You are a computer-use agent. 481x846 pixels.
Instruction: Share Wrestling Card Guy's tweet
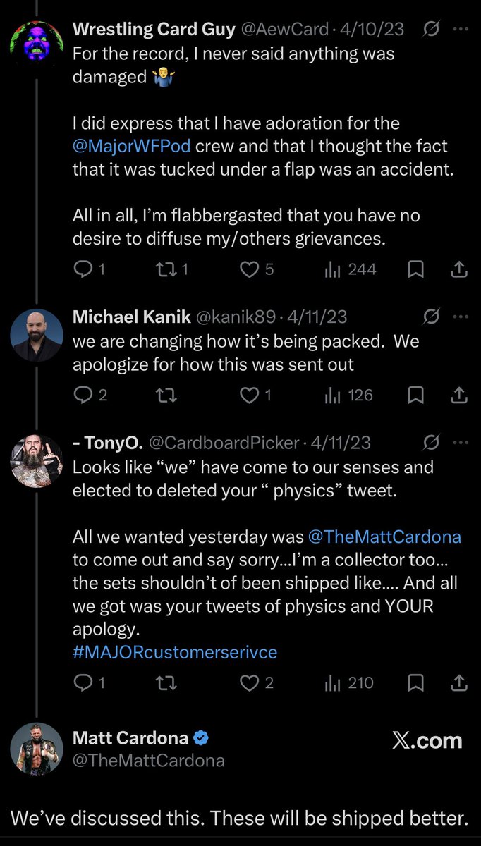click(458, 269)
